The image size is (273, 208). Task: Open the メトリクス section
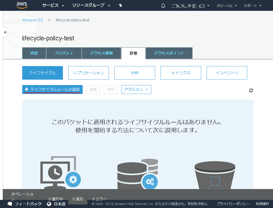coord(181,73)
